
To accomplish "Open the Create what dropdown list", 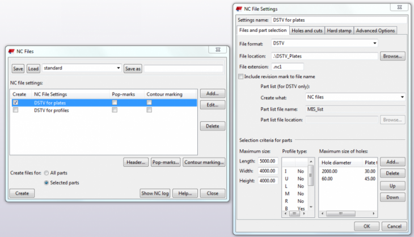I will 402,97.
